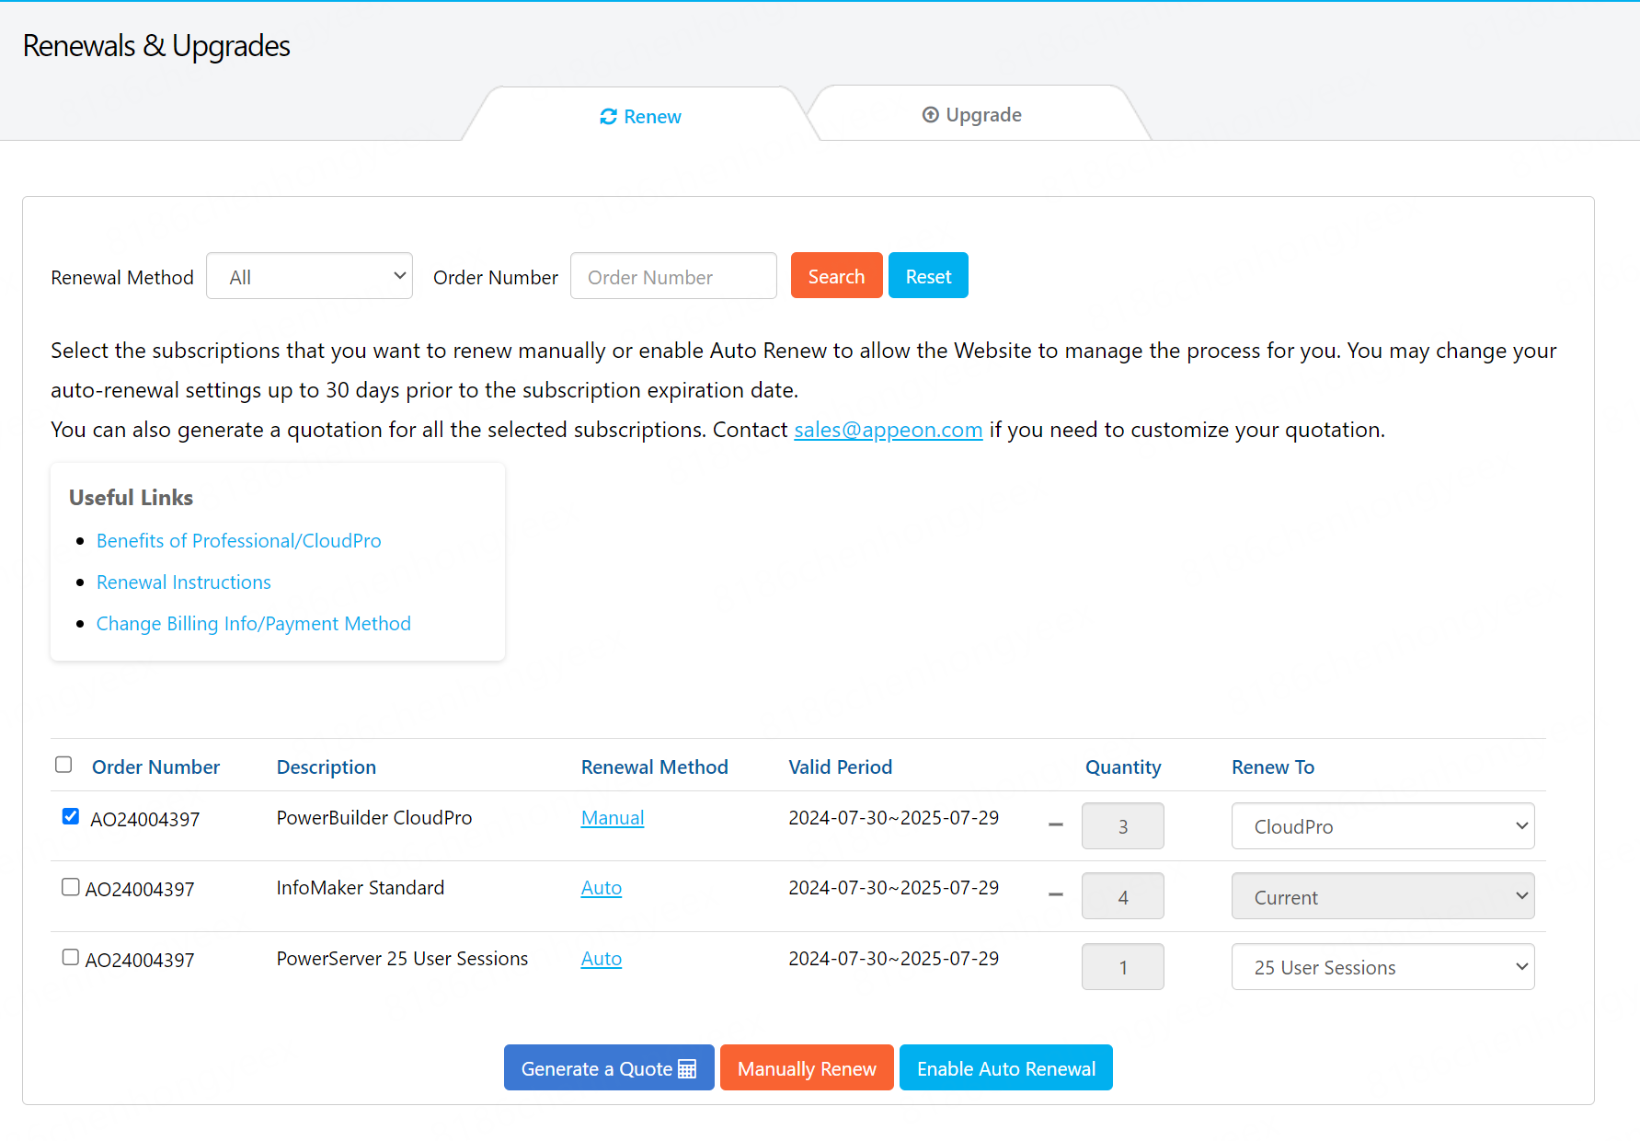The width and height of the screenshot is (1640, 1141).
Task: Click the Renew To column header
Action: click(1273, 767)
